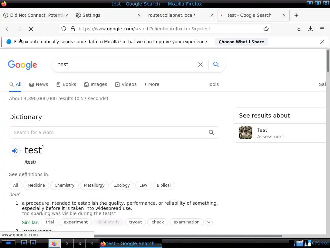The width and height of the screenshot is (330, 248).
Task: Select the Books results tab
Action: [x=66, y=84]
